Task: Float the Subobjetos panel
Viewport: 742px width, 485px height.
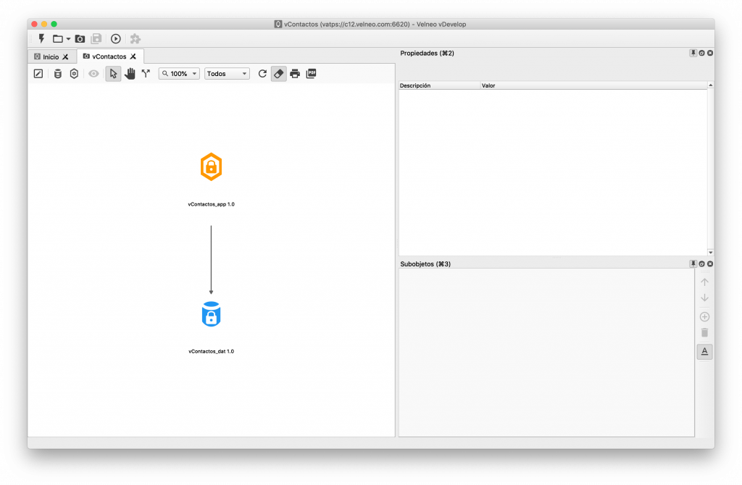Action: (701, 263)
